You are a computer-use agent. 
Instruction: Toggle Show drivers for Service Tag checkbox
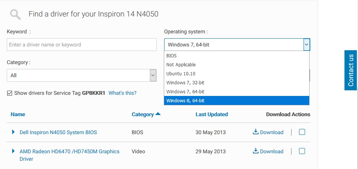click(x=10, y=93)
